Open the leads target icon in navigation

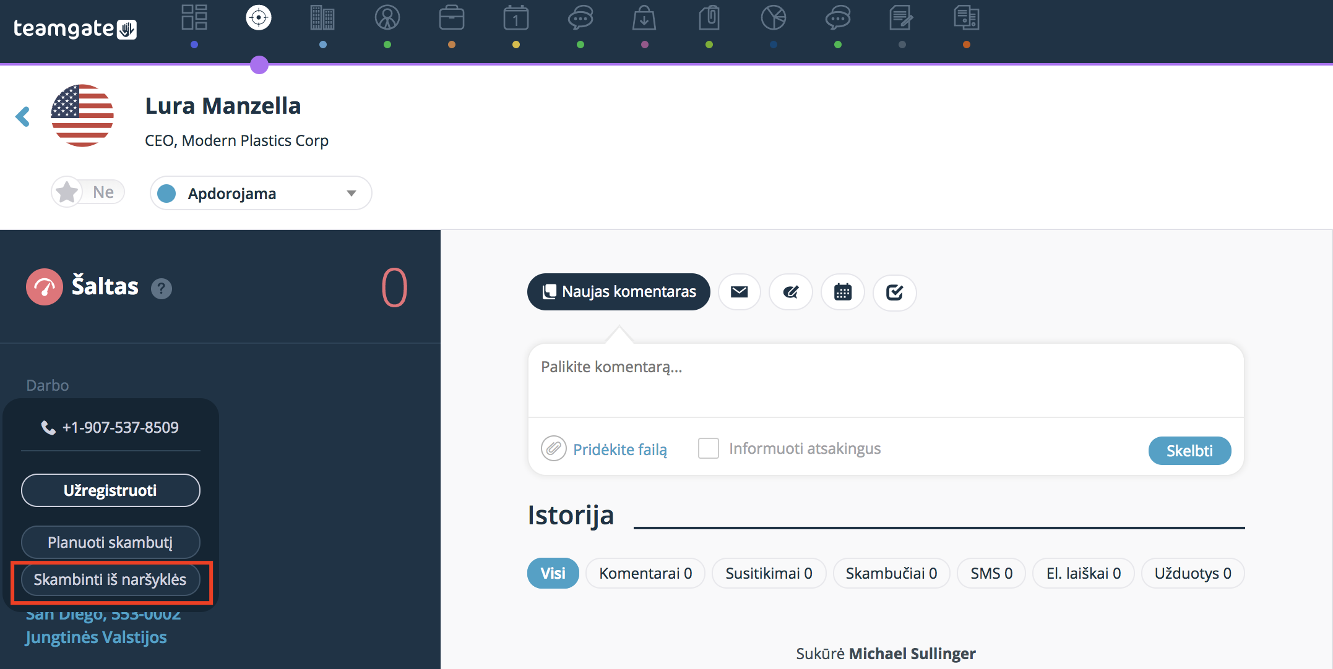pyautogui.click(x=259, y=17)
